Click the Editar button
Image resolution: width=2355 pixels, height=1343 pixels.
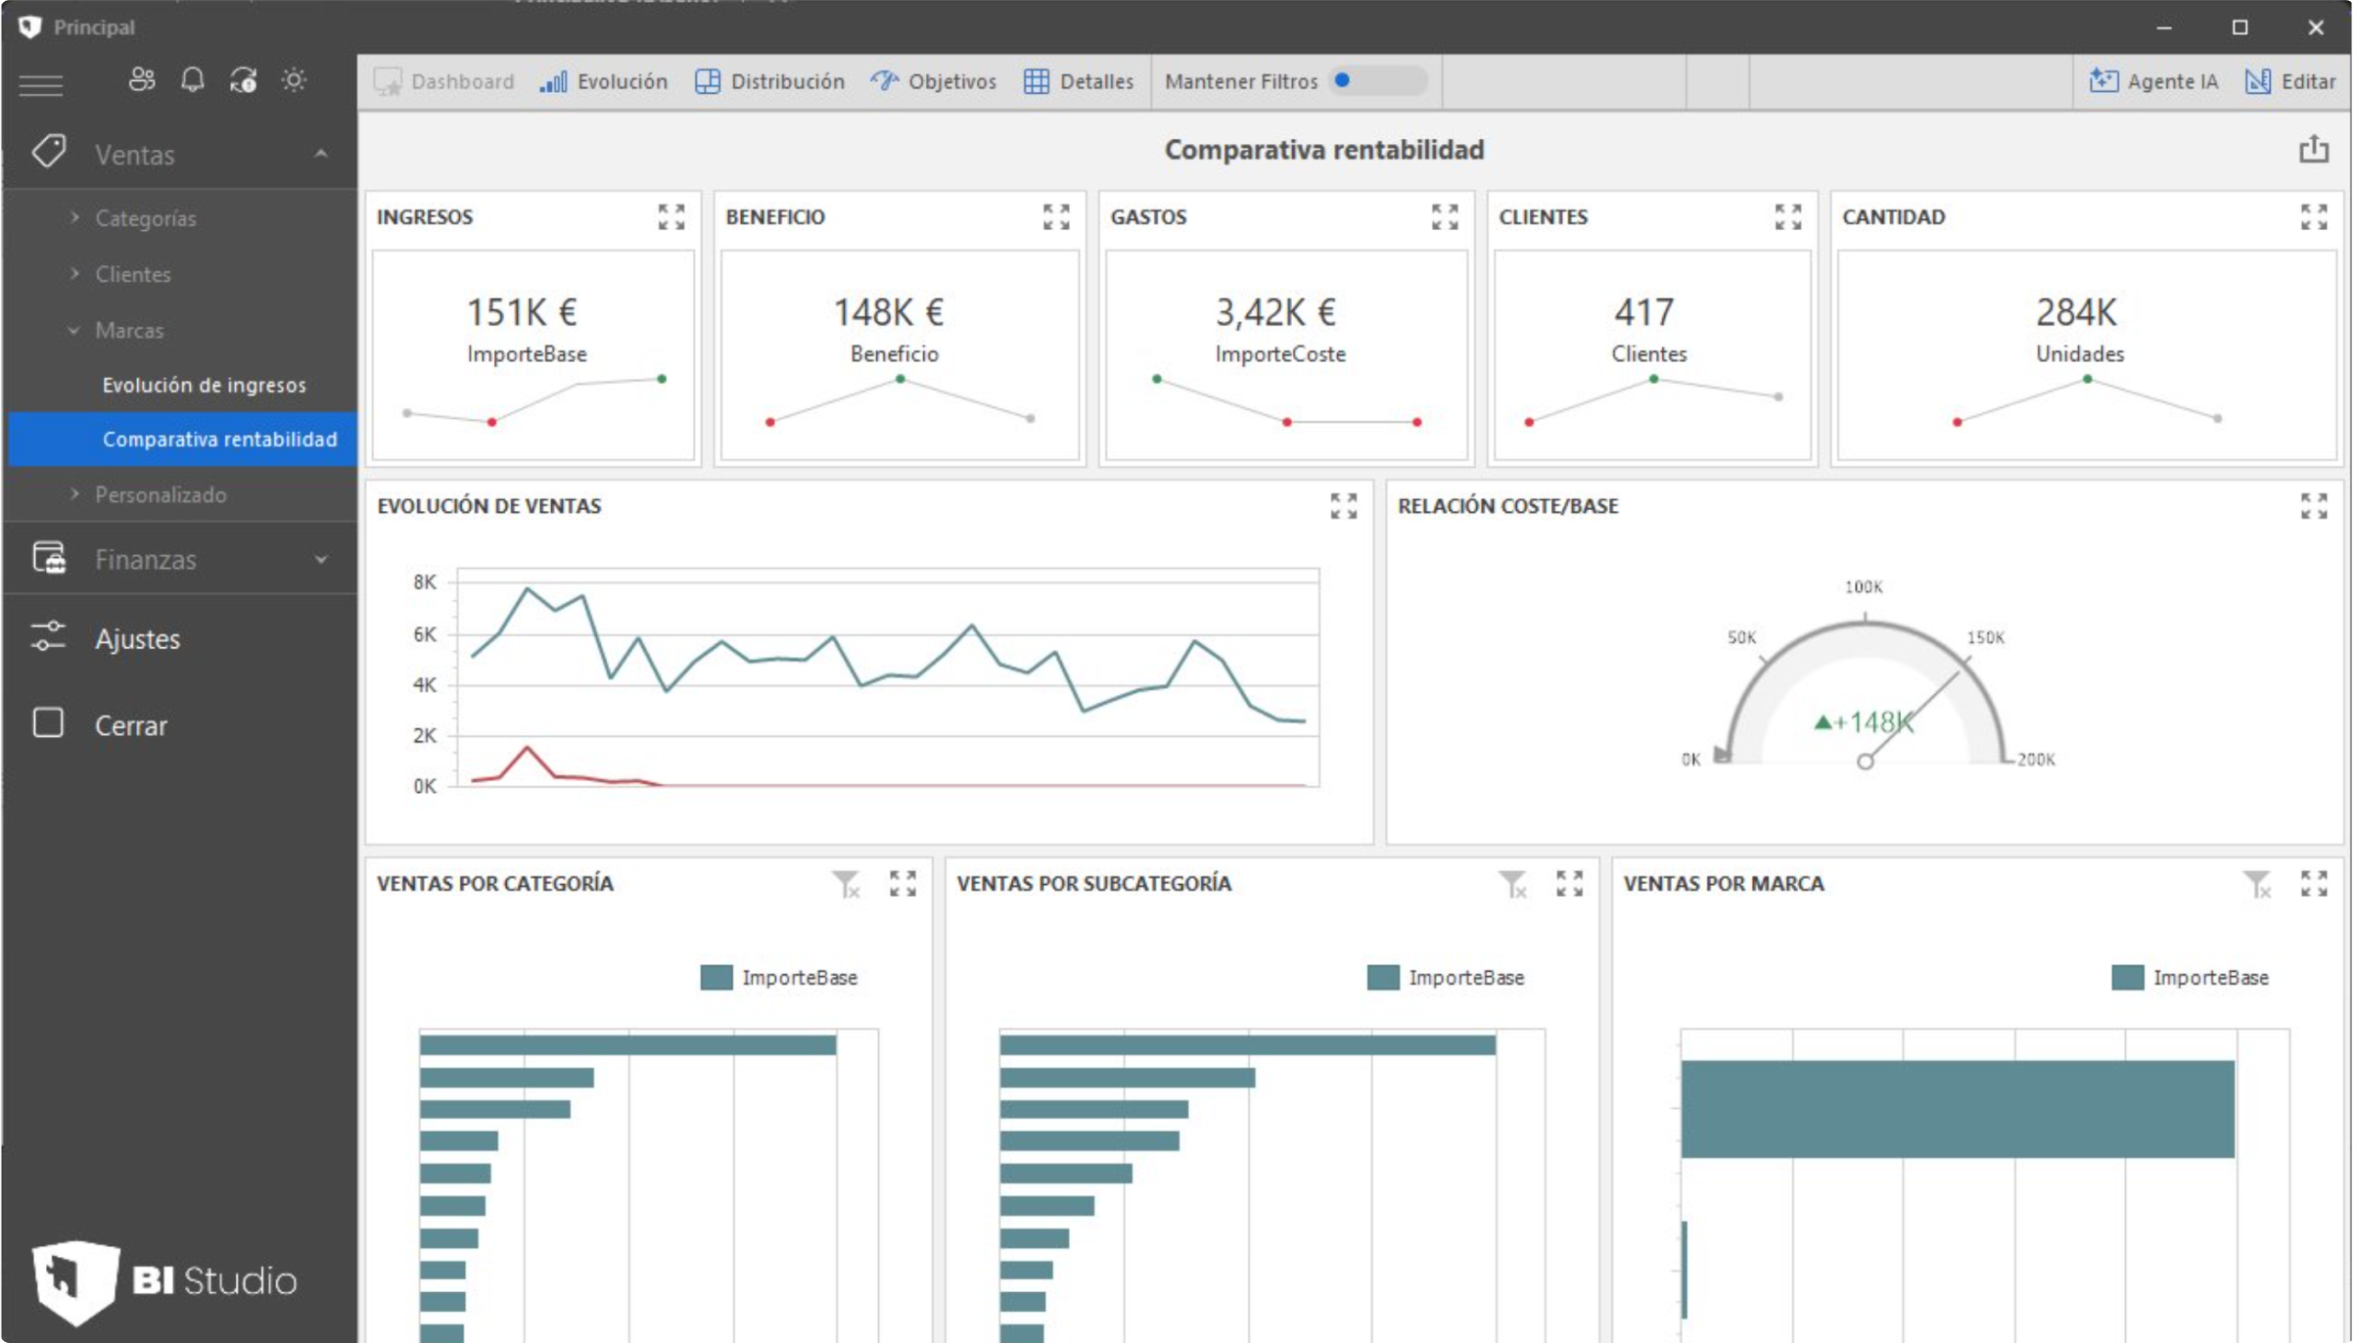[2290, 82]
